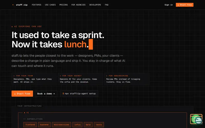Image resolution: width=205 pixels, height=128 pixels.
Task: Click the orange word lunch in headline
Action: [75, 44]
